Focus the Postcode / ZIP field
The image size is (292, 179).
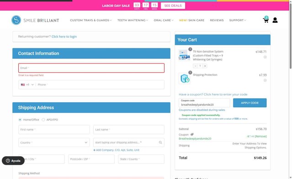pos(91,159)
